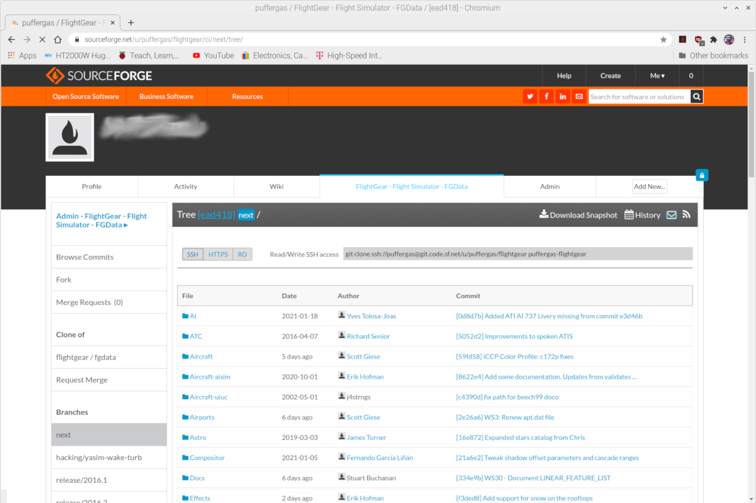The image size is (756, 503).
Task: Click Yves Tolosa-Joas author avatar icon
Action: click(x=341, y=315)
